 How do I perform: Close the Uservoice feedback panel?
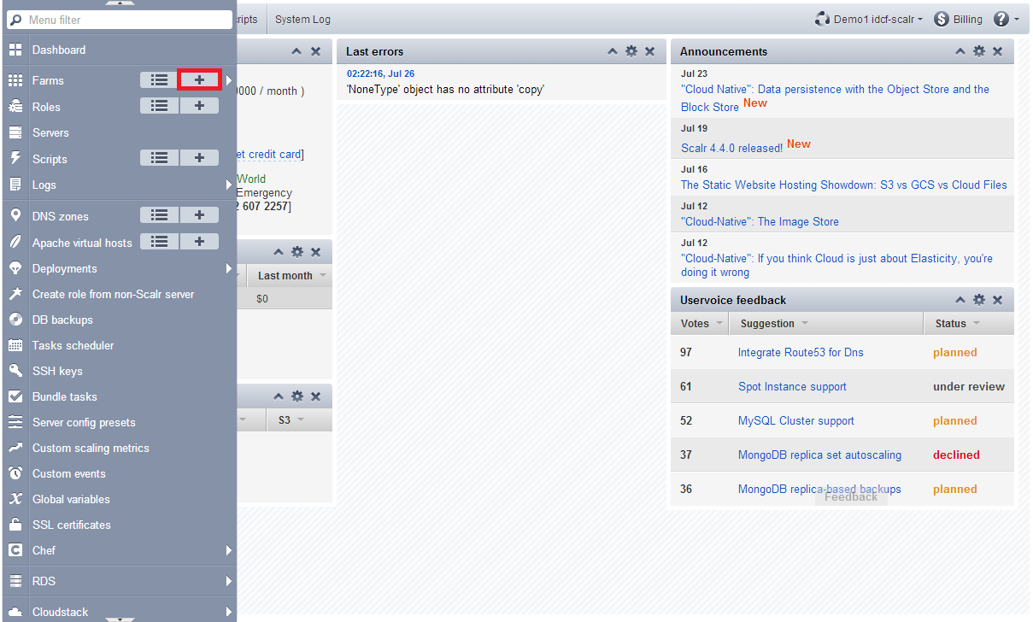click(x=997, y=300)
